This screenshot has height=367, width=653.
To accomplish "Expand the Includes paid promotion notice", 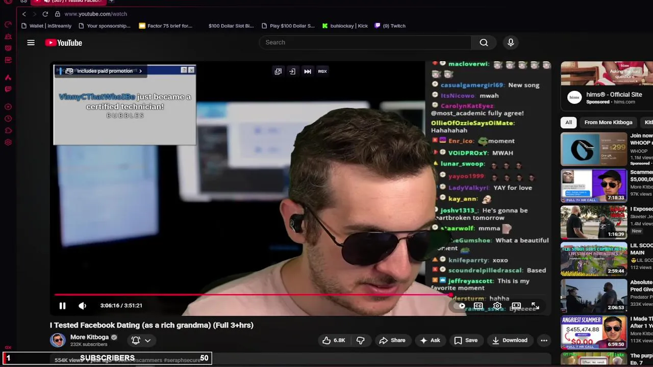I will (x=105, y=71).
